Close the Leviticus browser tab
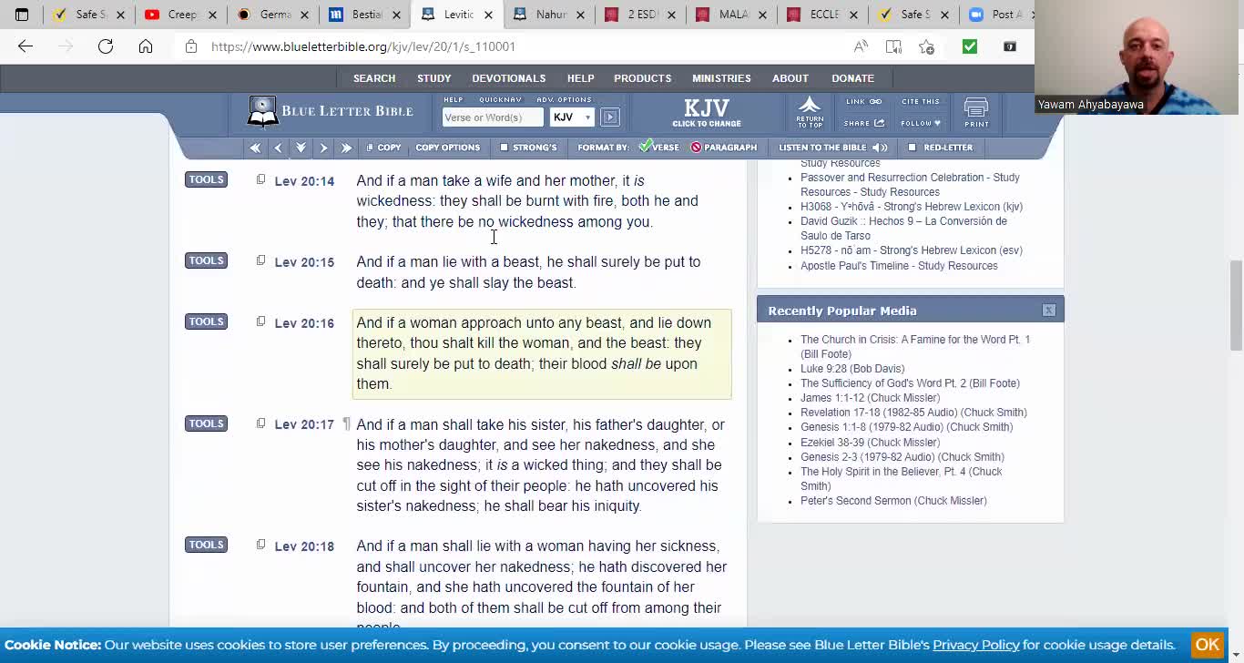The width and height of the screenshot is (1244, 663). [488, 15]
